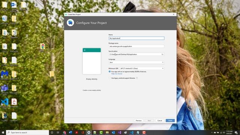Click the OneDrive cloud tray icon

215,132
